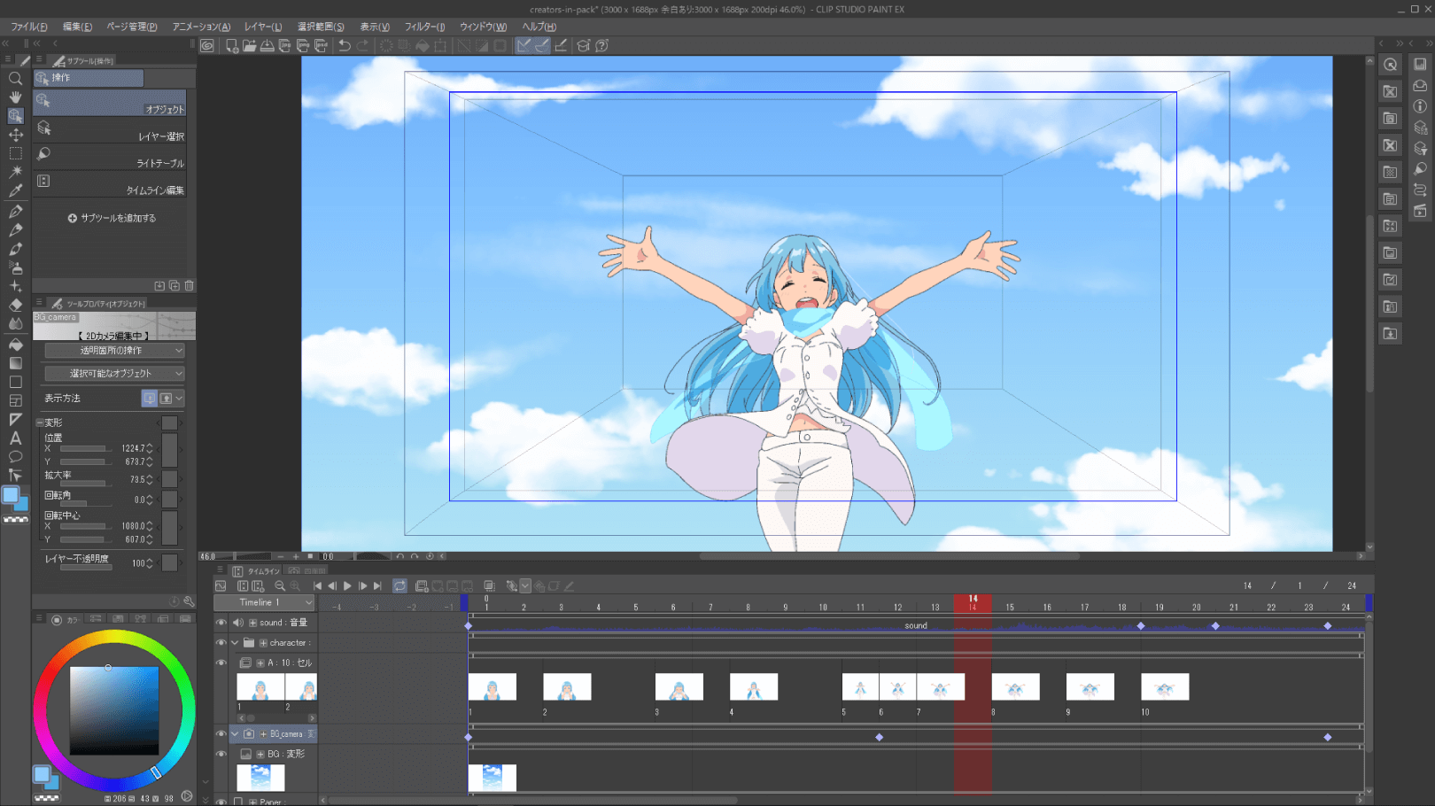Click inside the color wheel square
The width and height of the screenshot is (1435, 806).
click(114, 710)
